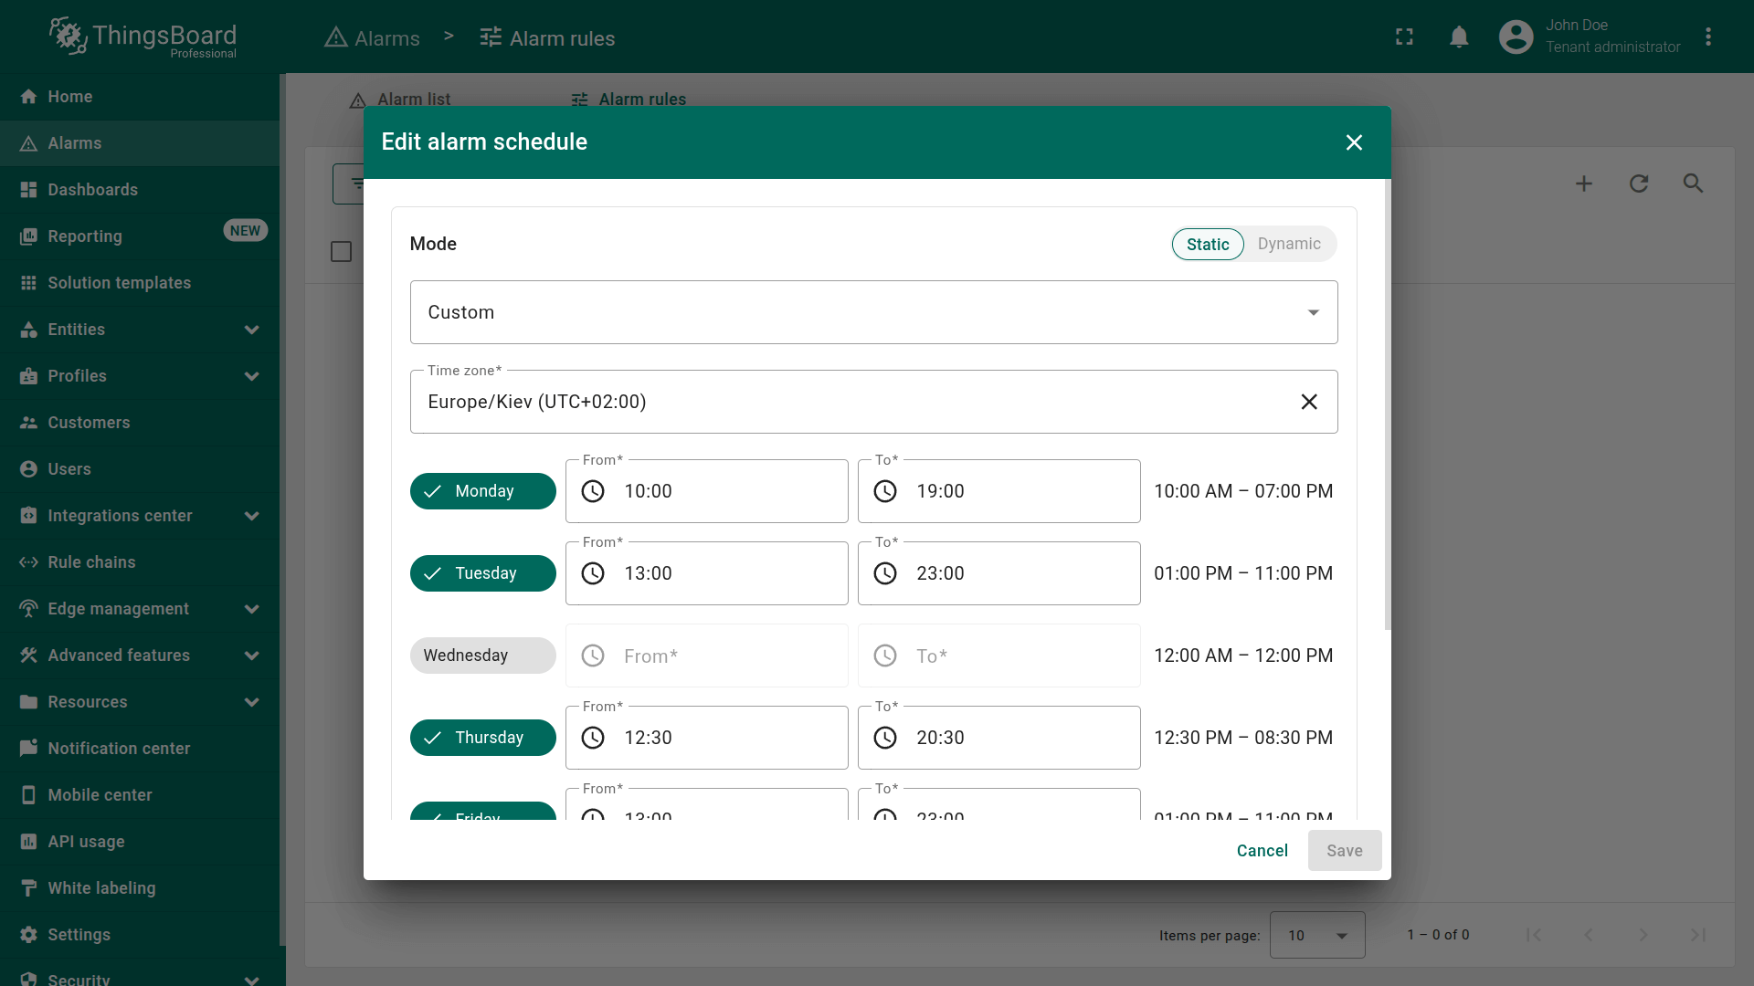Click the refresh icon in the table toolbar
The width and height of the screenshot is (1754, 986).
tap(1639, 184)
